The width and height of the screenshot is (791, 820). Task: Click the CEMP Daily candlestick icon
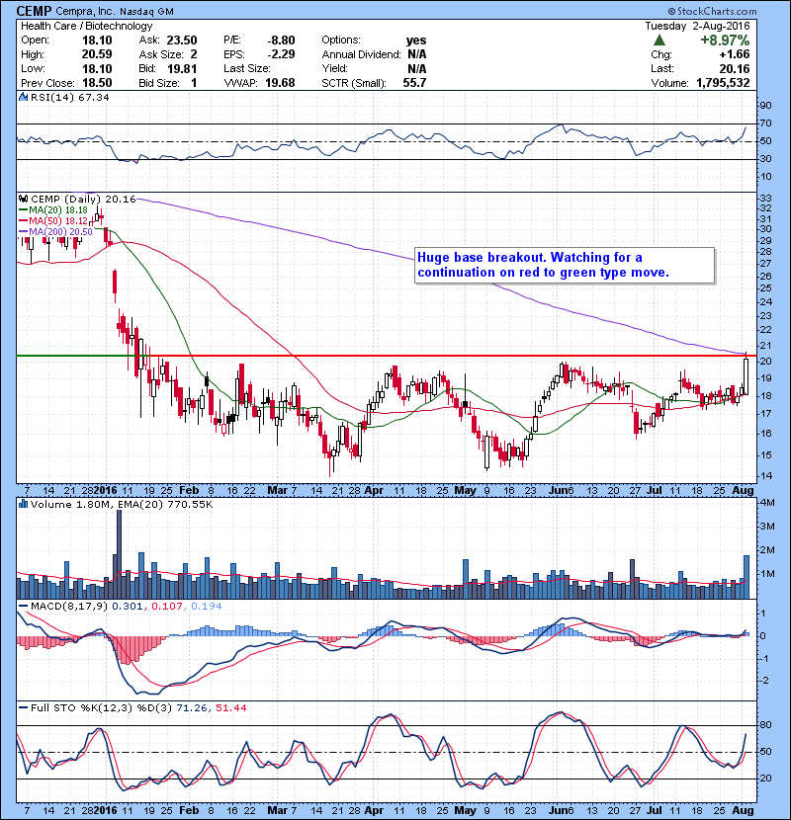pyautogui.click(x=23, y=199)
